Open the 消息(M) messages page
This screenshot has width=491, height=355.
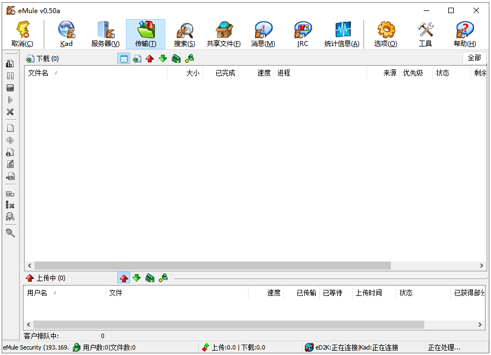click(263, 34)
